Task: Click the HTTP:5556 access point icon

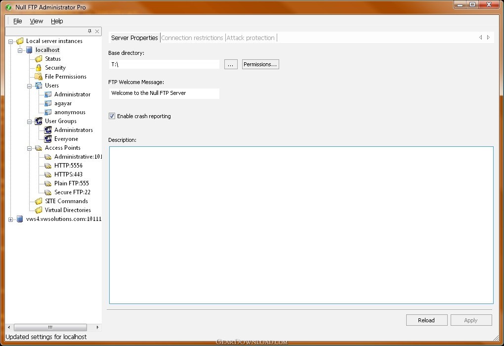Action: tap(48, 166)
